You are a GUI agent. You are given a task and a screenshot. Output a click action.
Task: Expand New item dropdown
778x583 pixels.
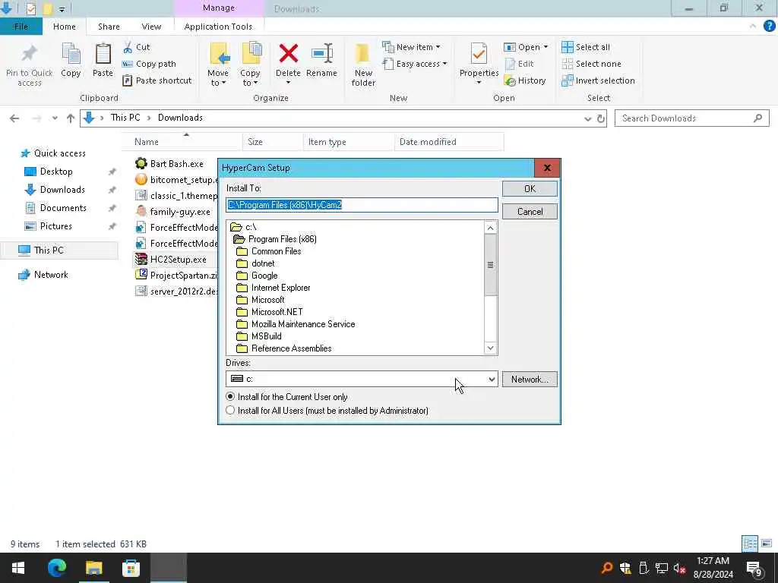[438, 47]
